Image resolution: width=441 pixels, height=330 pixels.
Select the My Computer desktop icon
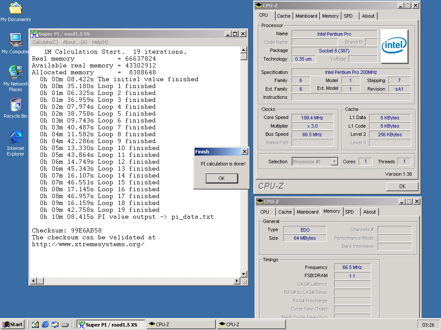16,43
